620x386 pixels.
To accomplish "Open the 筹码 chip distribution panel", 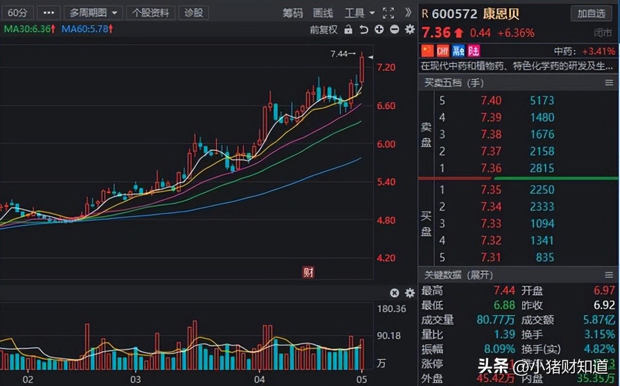I will 292,13.
